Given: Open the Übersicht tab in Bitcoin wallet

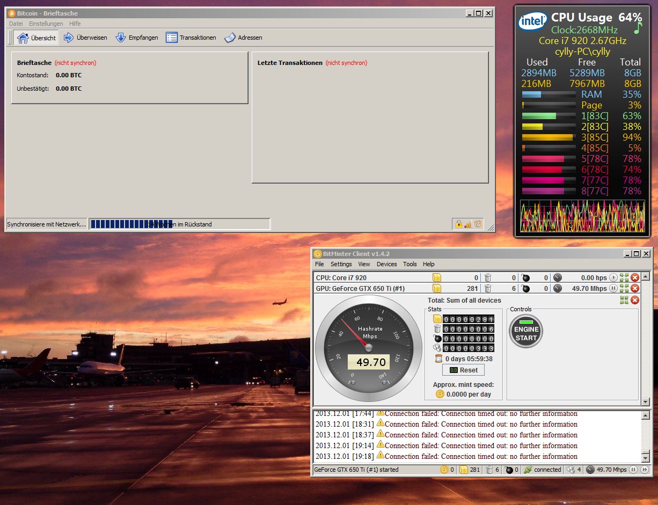Looking at the screenshot, I should coord(36,38).
